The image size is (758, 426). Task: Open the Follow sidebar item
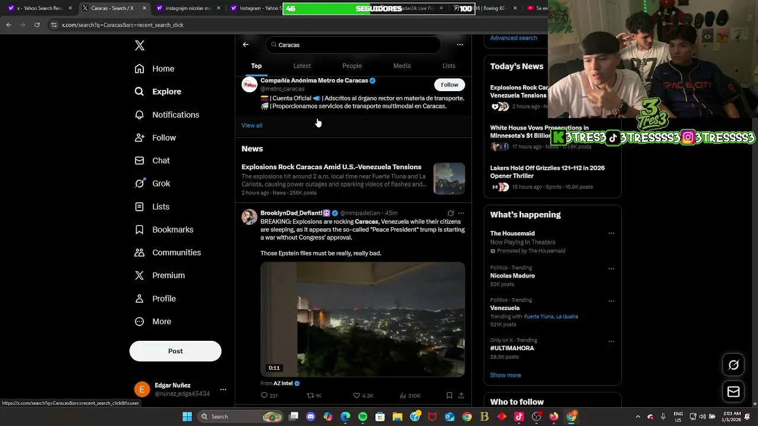(x=155, y=138)
